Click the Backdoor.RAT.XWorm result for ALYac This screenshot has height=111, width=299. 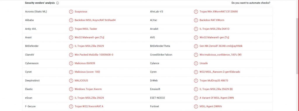(212, 20)
